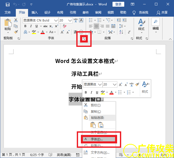This screenshot has width=174, height=158.
Task: Open the File (文件) tab
Action: (x=8, y=12)
